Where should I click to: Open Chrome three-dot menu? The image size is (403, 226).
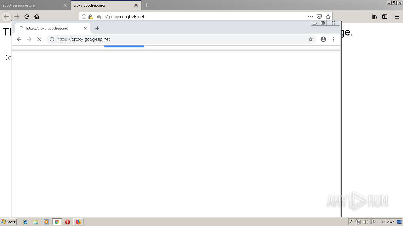(333, 39)
